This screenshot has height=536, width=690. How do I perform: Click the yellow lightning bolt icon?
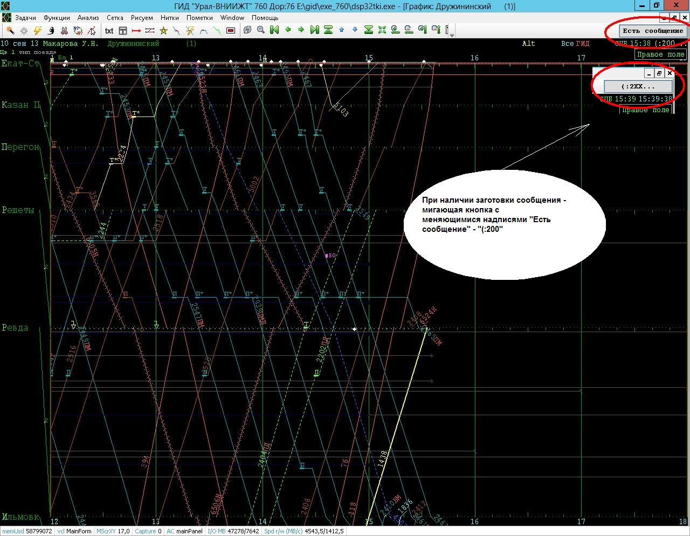point(37,30)
